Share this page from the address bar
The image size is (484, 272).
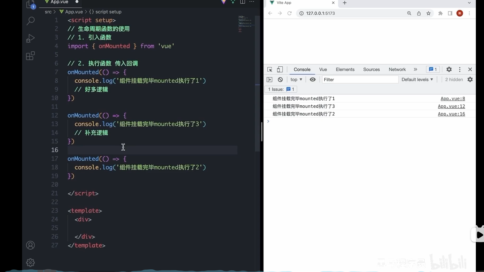coord(419,13)
